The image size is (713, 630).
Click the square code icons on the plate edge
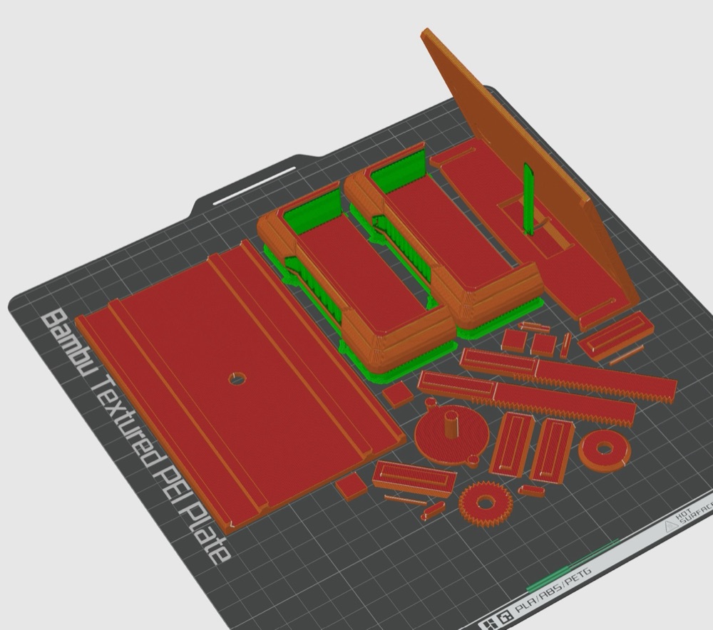(498, 621)
